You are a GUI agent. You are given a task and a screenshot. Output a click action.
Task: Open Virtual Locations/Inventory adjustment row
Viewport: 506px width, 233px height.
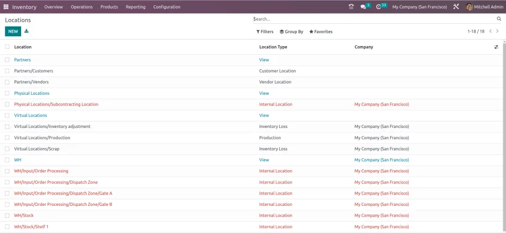click(52, 126)
